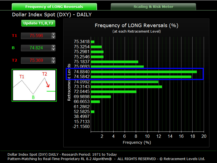The width and height of the screenshot is (217, 163).
Task: Increment B value using up arrow
Action: [x=54, y=47]
